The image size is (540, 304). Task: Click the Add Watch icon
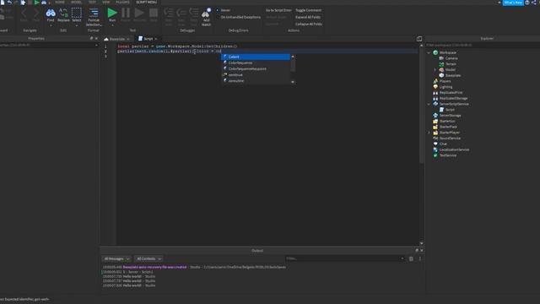pos(206,14)
